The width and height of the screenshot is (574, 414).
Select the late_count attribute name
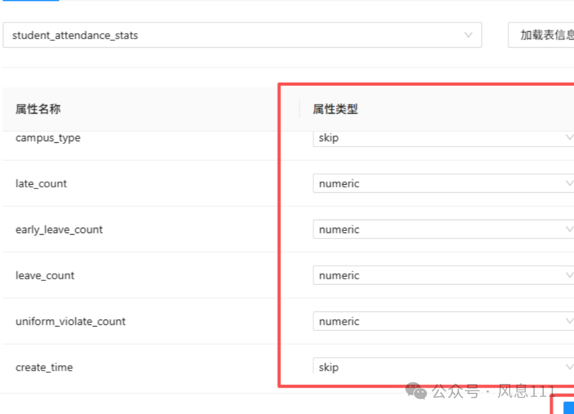point(41,184)
